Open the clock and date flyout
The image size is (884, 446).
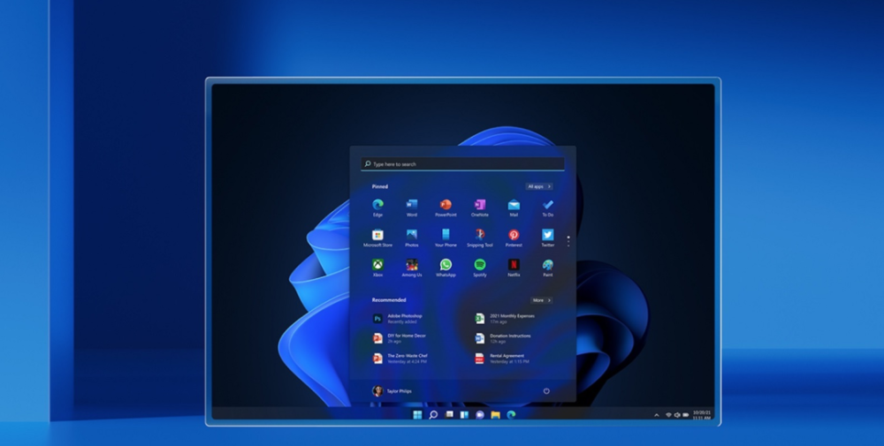702,415
